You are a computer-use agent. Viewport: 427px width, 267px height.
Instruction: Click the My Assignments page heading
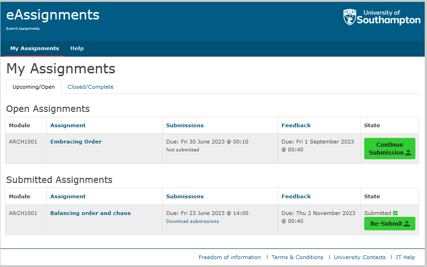point(61,69)
